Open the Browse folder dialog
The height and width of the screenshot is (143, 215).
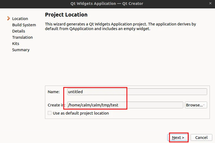(196, 105)
